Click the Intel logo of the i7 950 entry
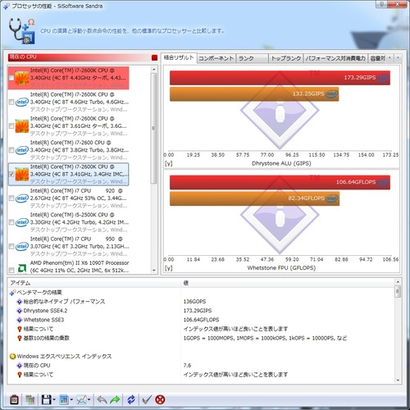The width and height of the screenshot is (410, 410). click(x=22, y=246)
